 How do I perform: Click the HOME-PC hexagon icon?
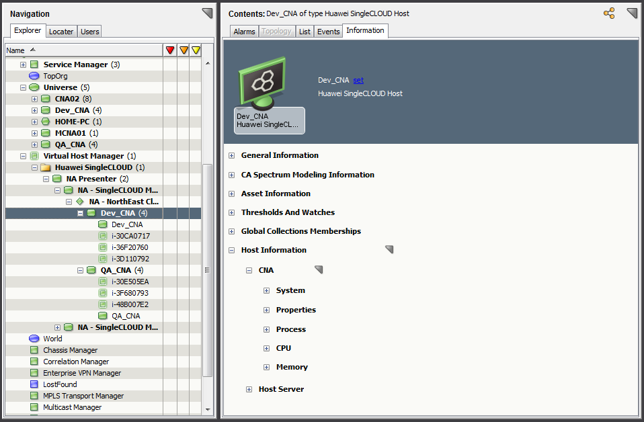pyautogui.click(x=46, y=122)
